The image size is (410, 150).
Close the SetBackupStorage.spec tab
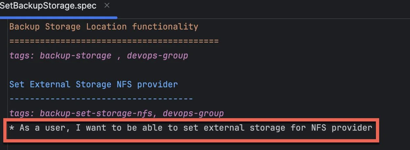point(107,6)
